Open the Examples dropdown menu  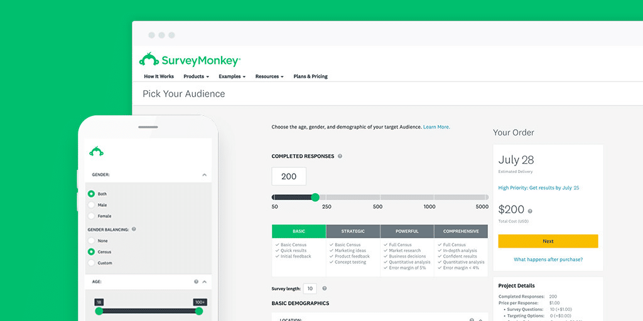coord(232,76)
